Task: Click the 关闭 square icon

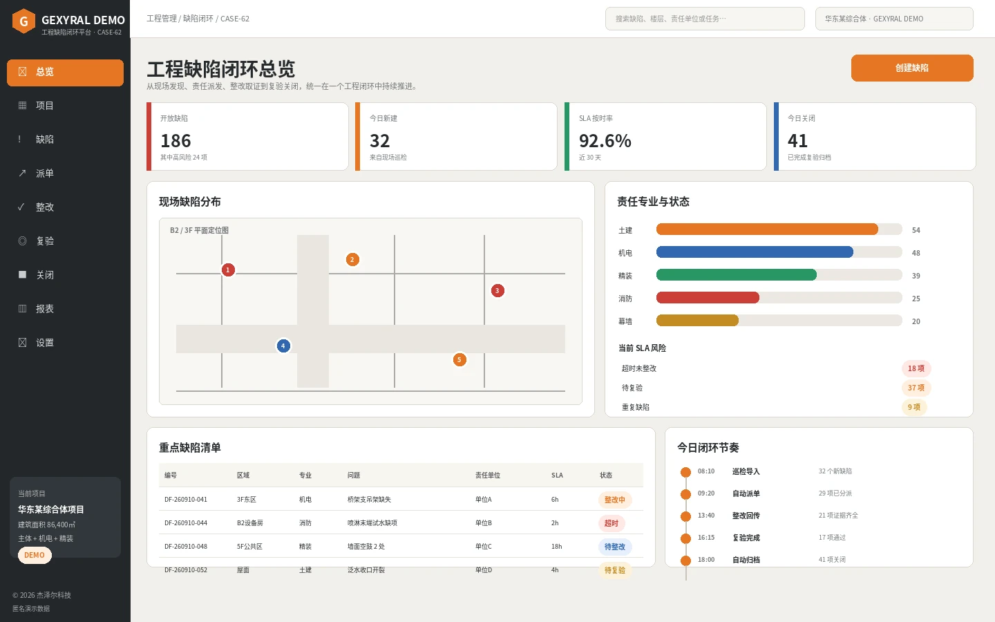Action: pyautogui.click(x=22, y=275)
